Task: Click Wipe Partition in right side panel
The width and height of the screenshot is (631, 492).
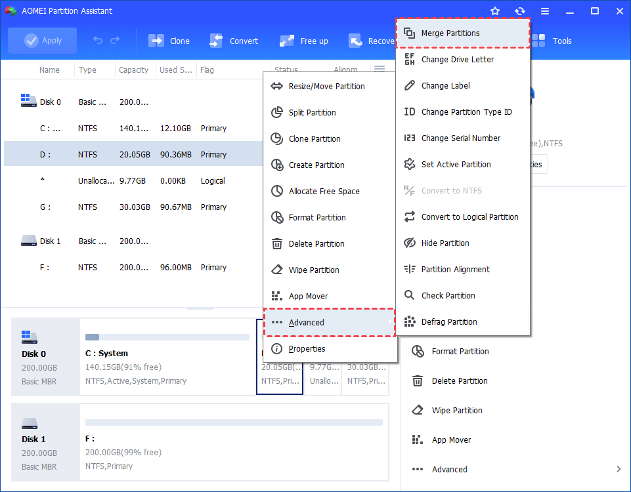Action: pyautogui.click(x=446, y=411)
